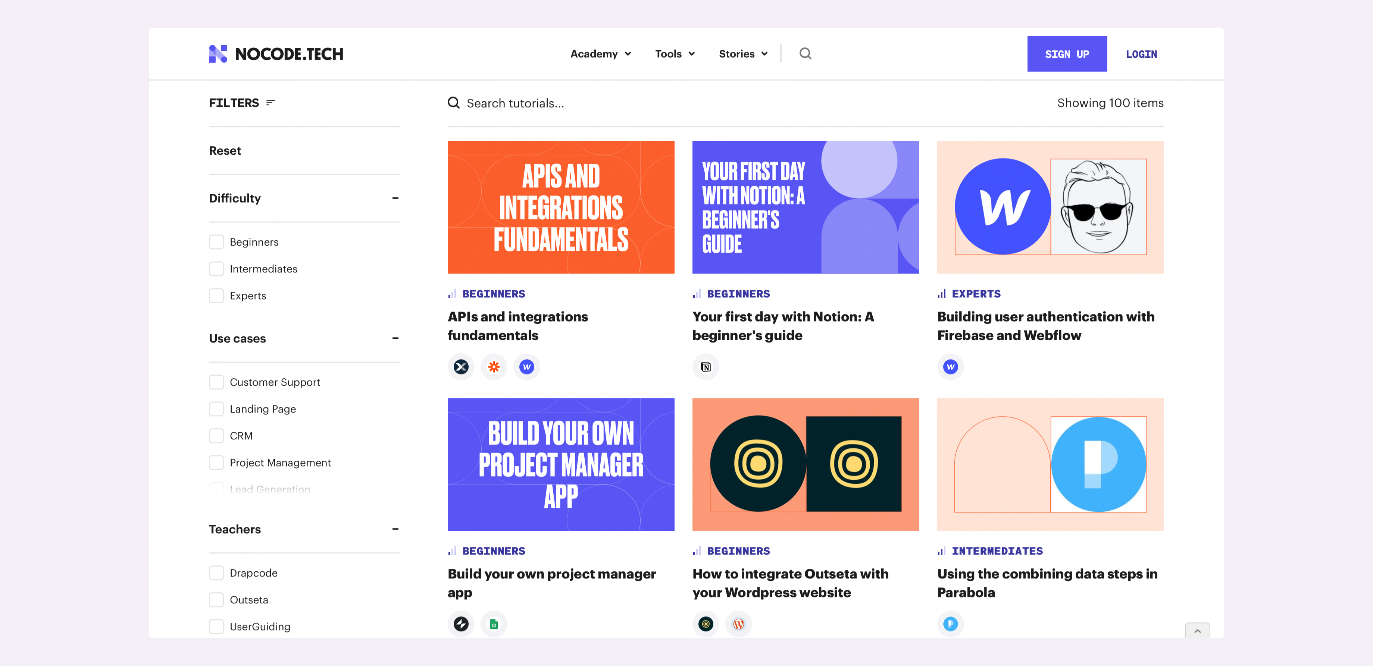1373x666 pixels.
Task: Click the magnifier icon beside Search tutorials
Action: 454,103
